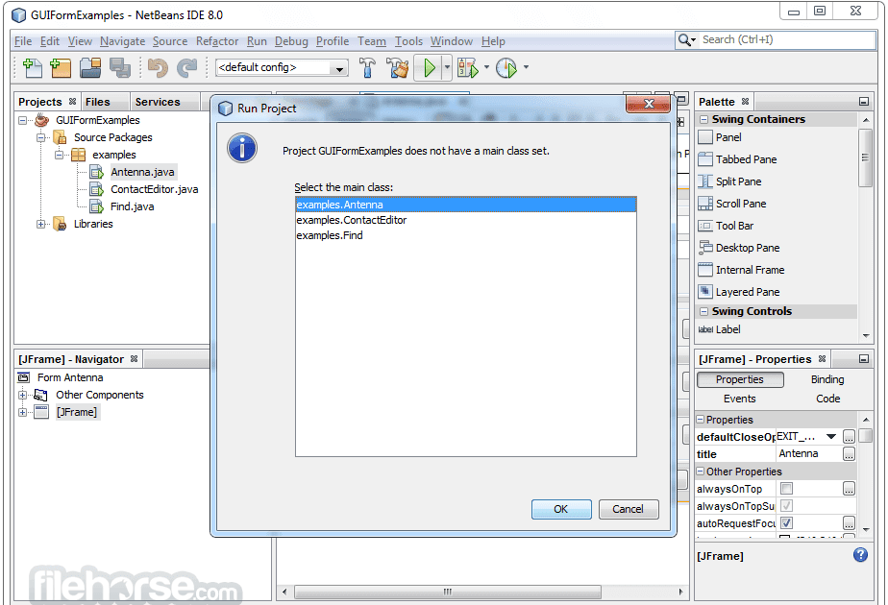Select the Desktop Pane palette component
888x605 pixels.
tap(739, 248)
